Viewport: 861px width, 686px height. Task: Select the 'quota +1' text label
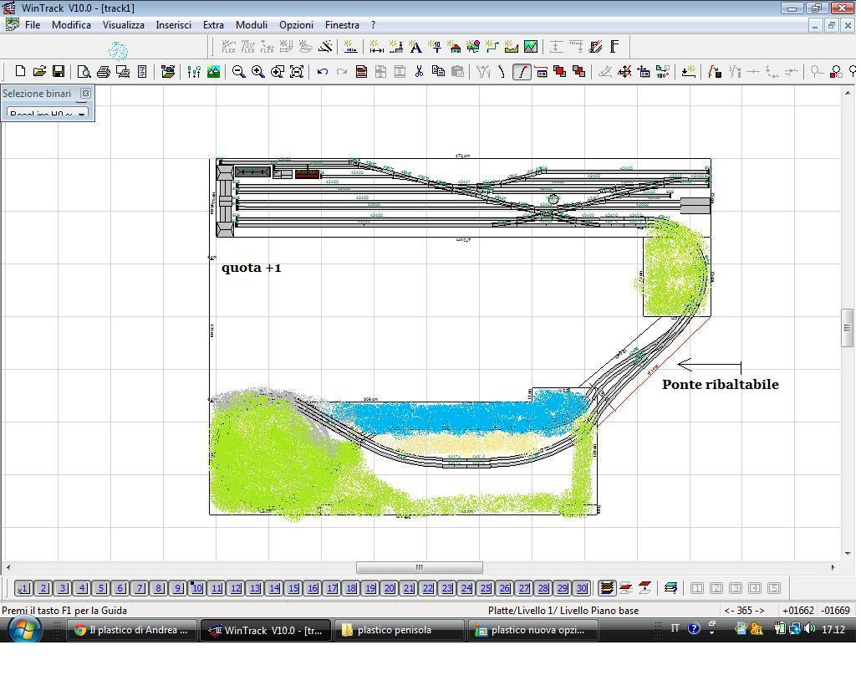coord(252,268)
